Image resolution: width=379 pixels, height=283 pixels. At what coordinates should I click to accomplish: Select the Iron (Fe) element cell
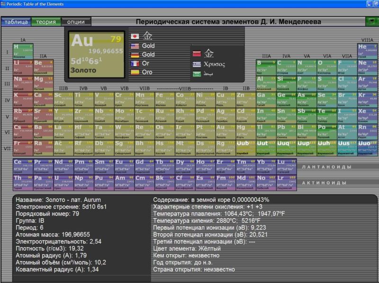(164, 100)
